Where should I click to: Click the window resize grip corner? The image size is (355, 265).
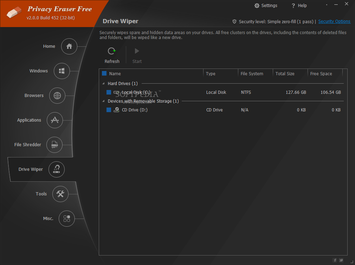352,262
